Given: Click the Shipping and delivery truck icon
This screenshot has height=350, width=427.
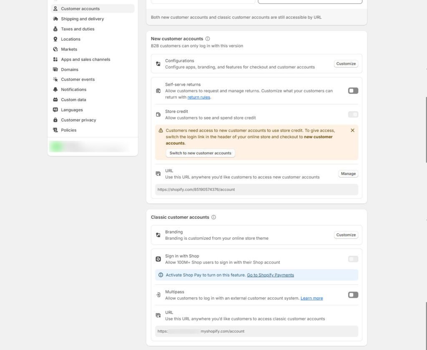Looking at the screenshot, I should [x=55, y=19].
